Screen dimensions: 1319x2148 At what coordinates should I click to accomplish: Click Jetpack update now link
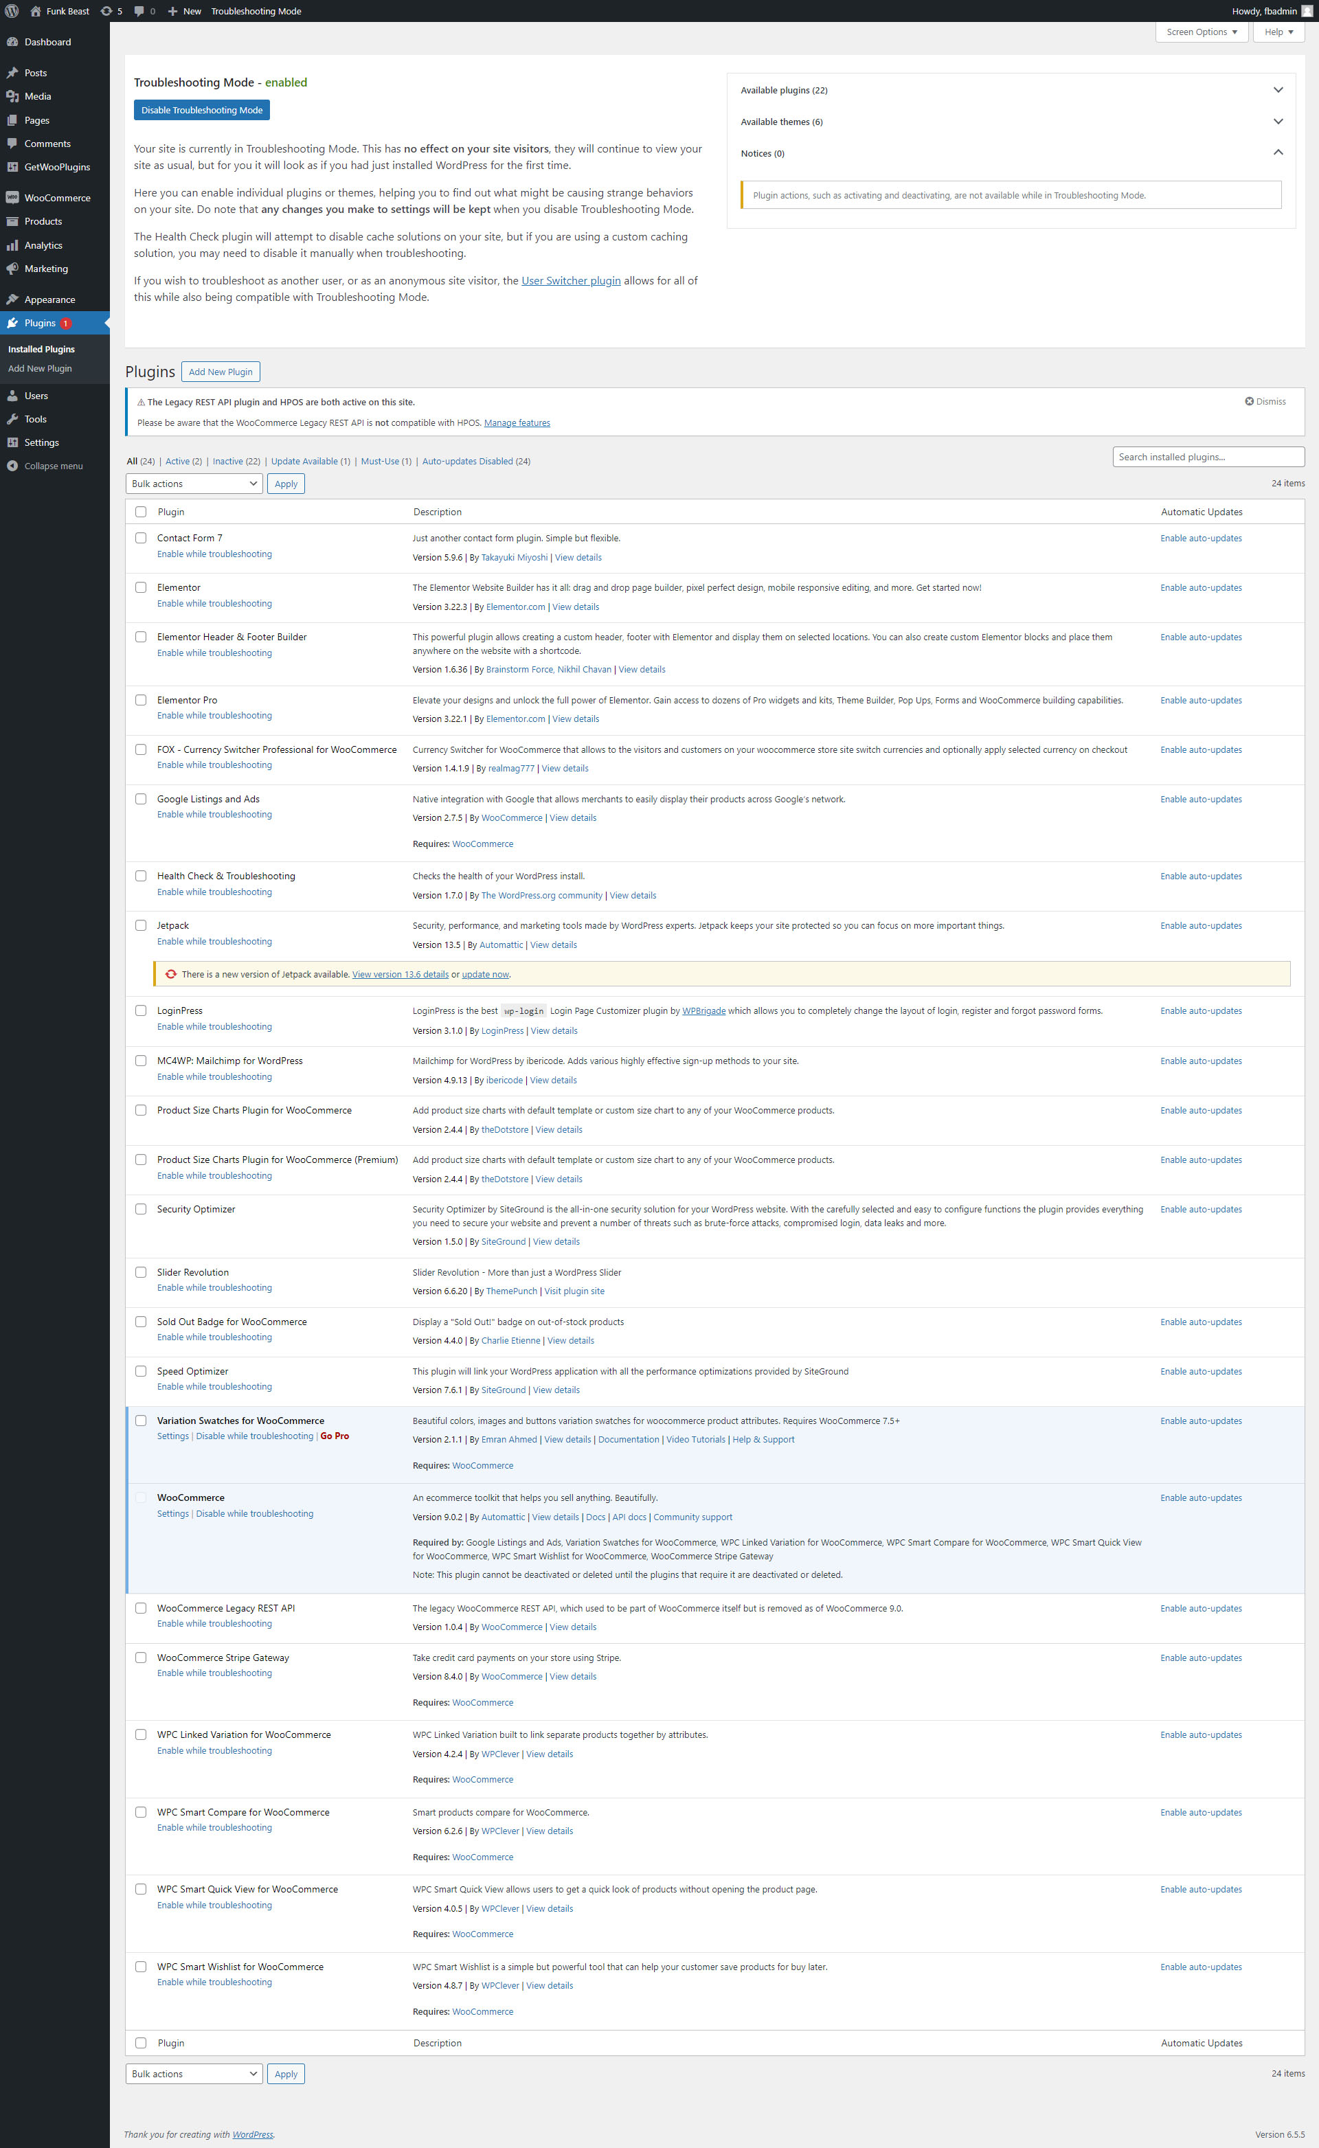tap(485, 975)
